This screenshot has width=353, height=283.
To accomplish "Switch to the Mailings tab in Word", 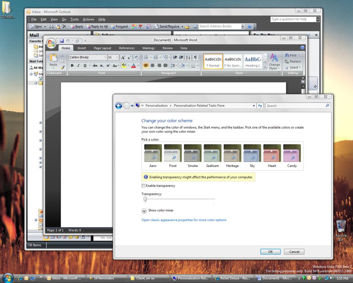I will pyautogui.click(x=149, y=48).
